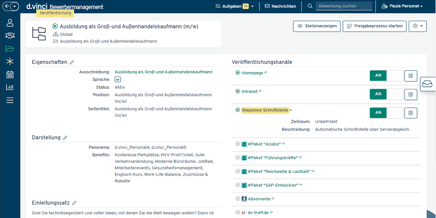Click the inbox tray icon at right edge
This screenshot has height=218, width=436.
click(427, 84)
